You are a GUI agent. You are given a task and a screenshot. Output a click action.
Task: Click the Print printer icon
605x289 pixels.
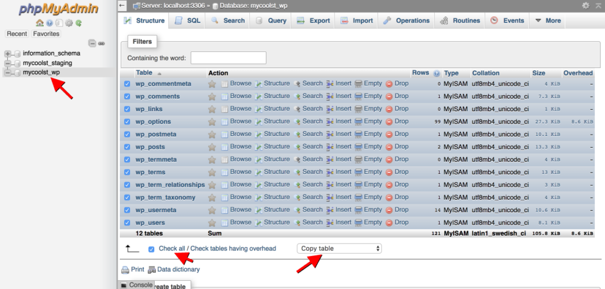125,269
